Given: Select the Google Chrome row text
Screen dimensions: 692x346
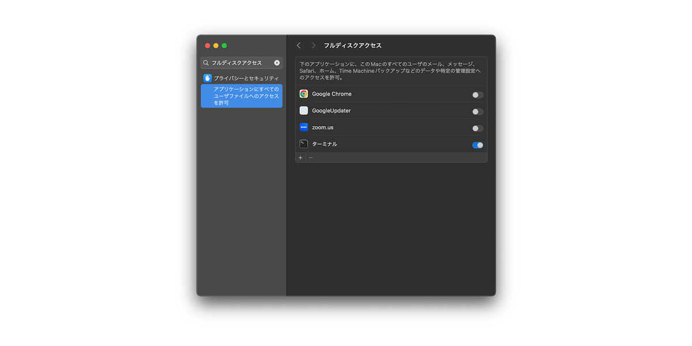Looking at the screenshot, I should (x=332, y=94).
